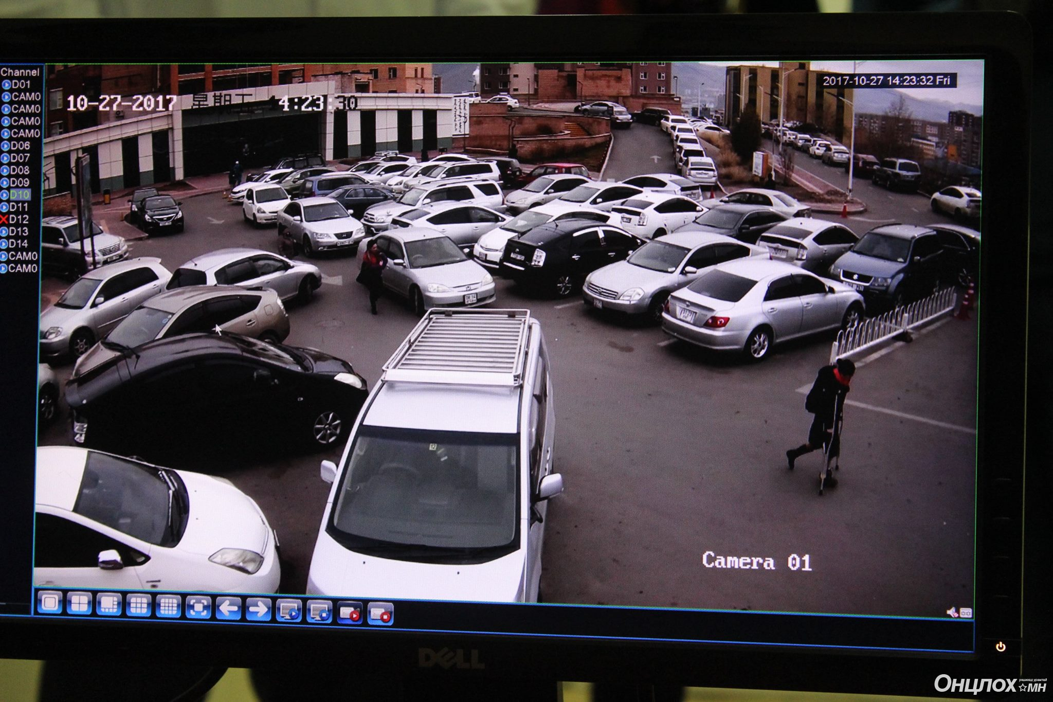The height and width of the screenshot is (702, 1053).
Task: Select disconnected channel D12
Action: [x=19, y=220]
